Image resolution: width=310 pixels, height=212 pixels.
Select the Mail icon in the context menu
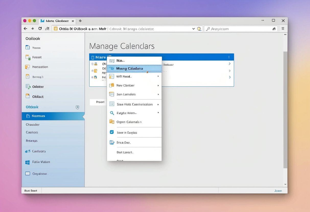click(112, 60)
